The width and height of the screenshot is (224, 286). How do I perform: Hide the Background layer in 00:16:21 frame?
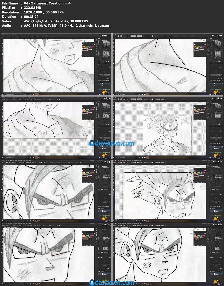(210, 274)
